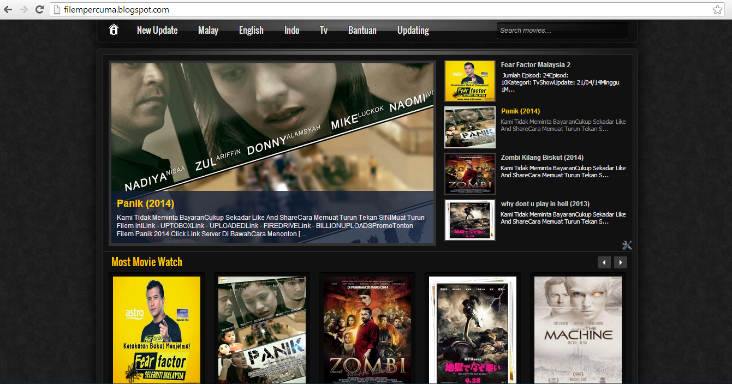Image resolution: width=732 pixels, height=384 pixels.
Task: Click the page icon in the address bar
Action: [x=56, y=10]
